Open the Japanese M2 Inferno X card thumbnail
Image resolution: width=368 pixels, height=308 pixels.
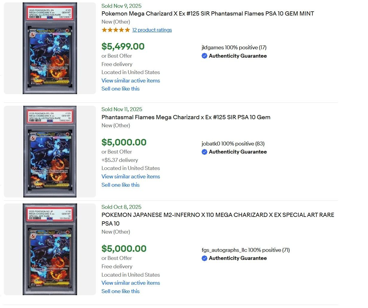50,249
